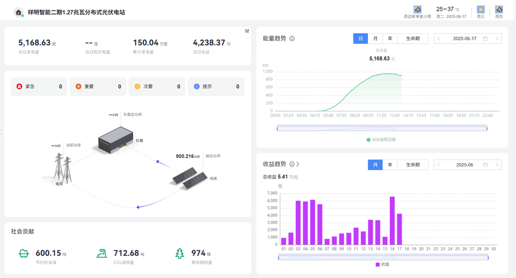516x278 pixels.
Task: Toggle the 收益 legend series
Action: point(382,265)
